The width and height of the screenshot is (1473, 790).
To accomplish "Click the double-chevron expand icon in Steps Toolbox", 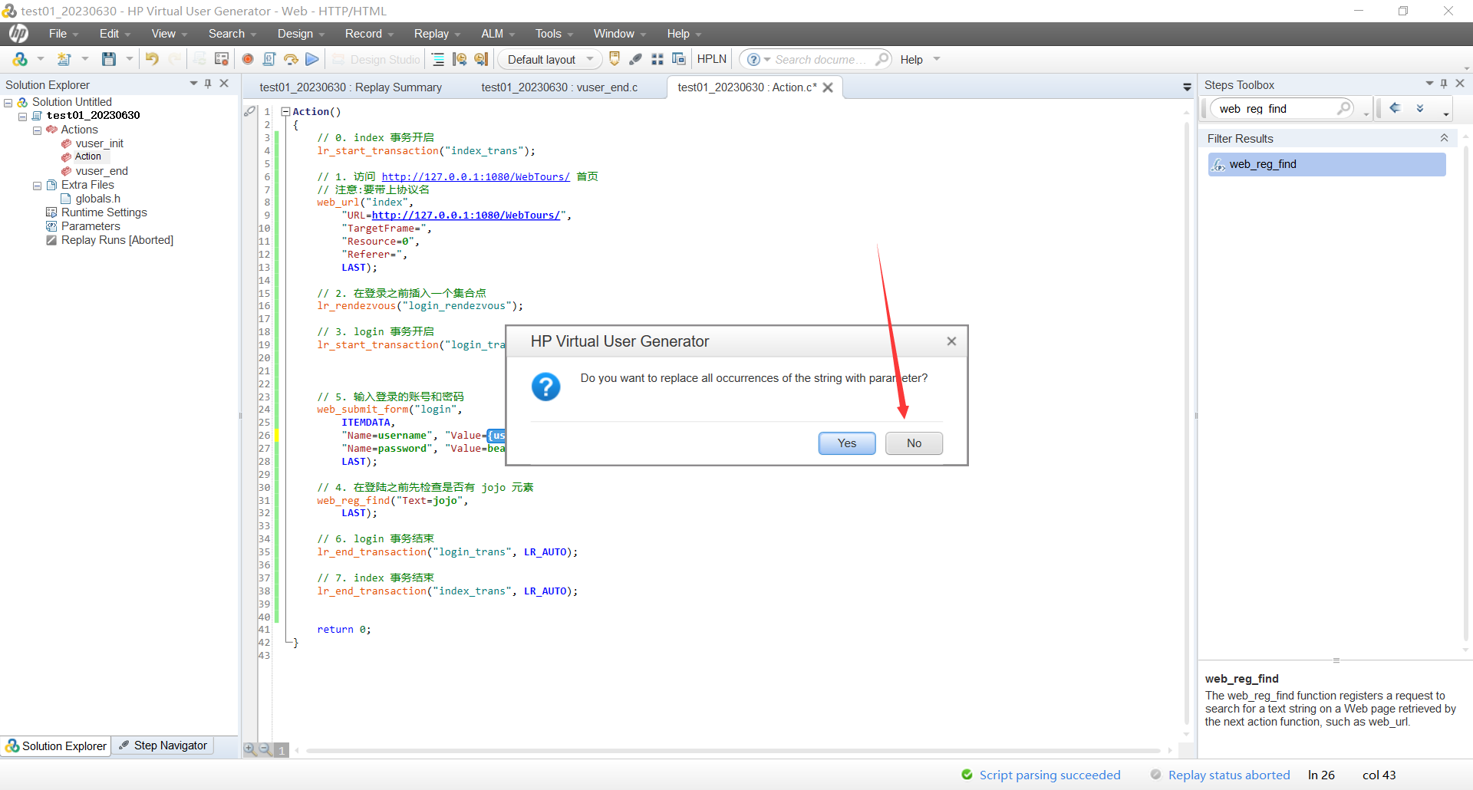I will click(x=1420, y=108).
